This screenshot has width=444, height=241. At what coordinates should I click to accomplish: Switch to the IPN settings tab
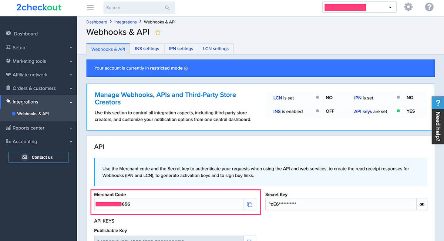point(181,48)
